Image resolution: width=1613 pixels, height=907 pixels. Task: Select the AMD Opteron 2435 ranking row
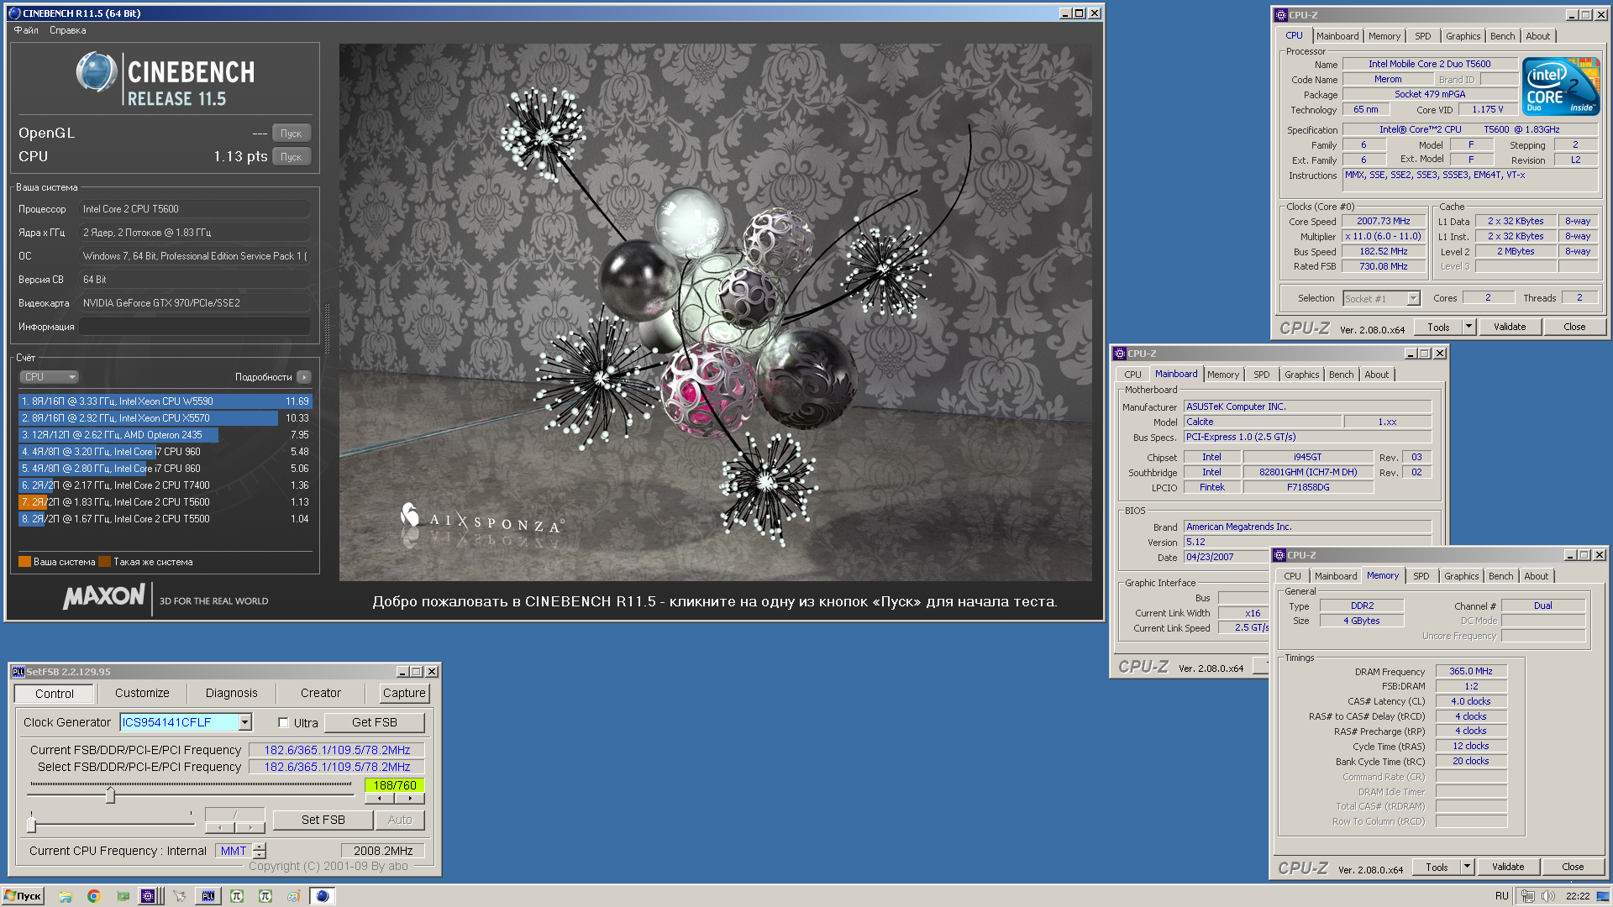click(x=166, y=435)
